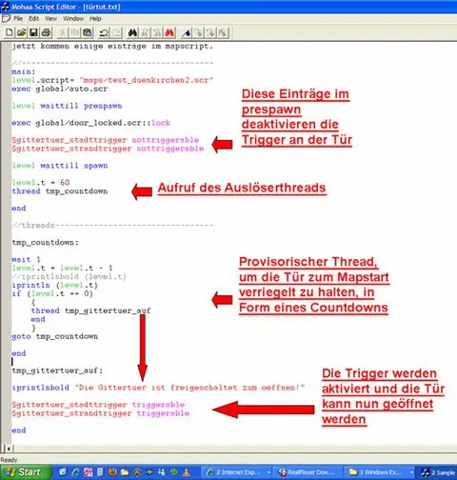Screen dimensions: 457x480
Task: Print the document using the printer icon
Action: click(x=46, y=32)
